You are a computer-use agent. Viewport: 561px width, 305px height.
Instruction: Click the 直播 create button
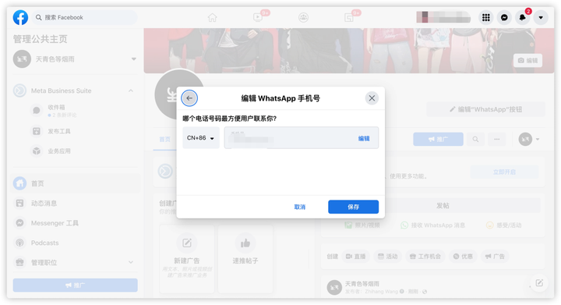[x=355, y=257]
